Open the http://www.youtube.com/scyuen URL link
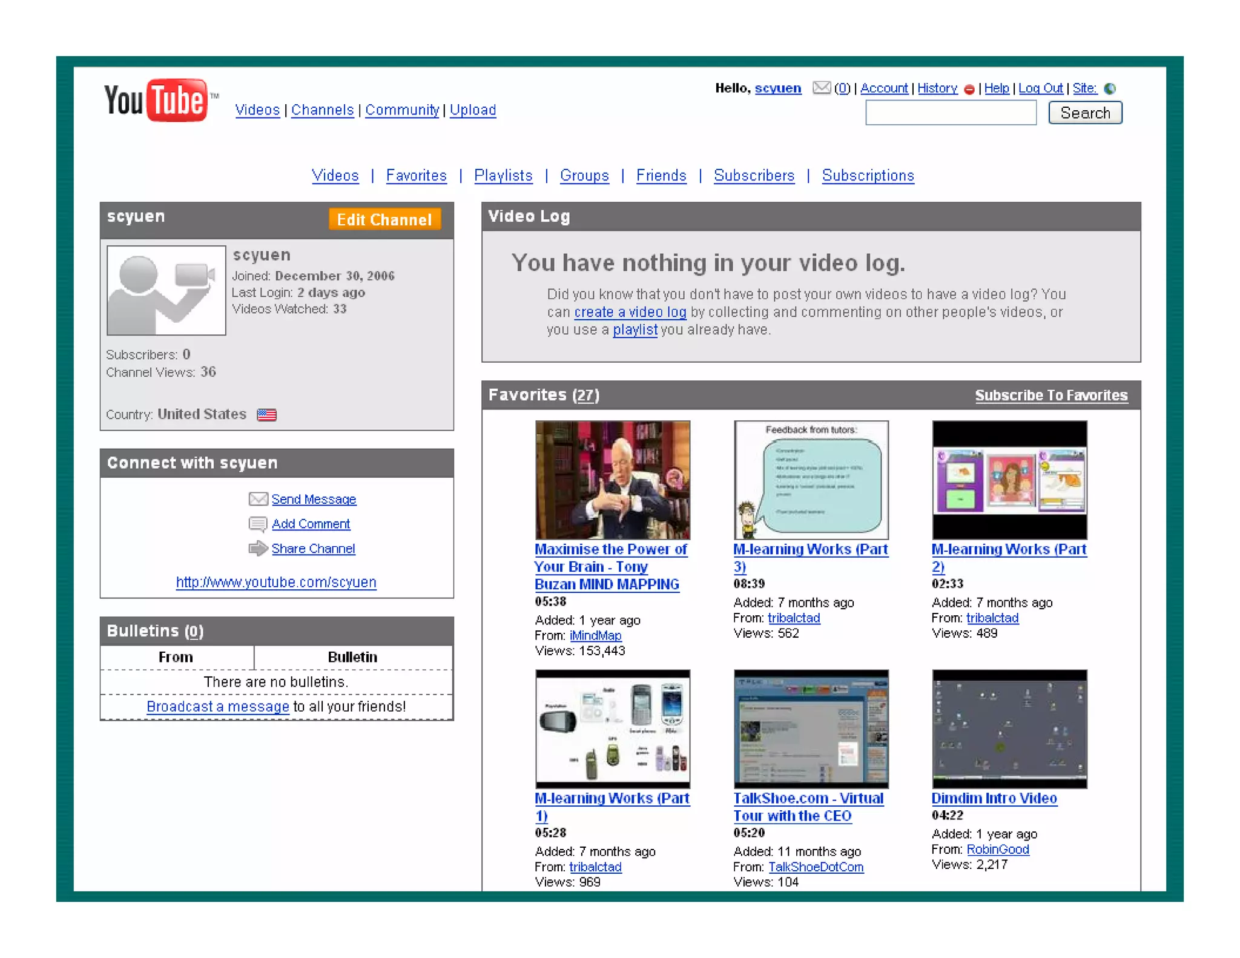 pyautogui.click(x=276, y=583)
